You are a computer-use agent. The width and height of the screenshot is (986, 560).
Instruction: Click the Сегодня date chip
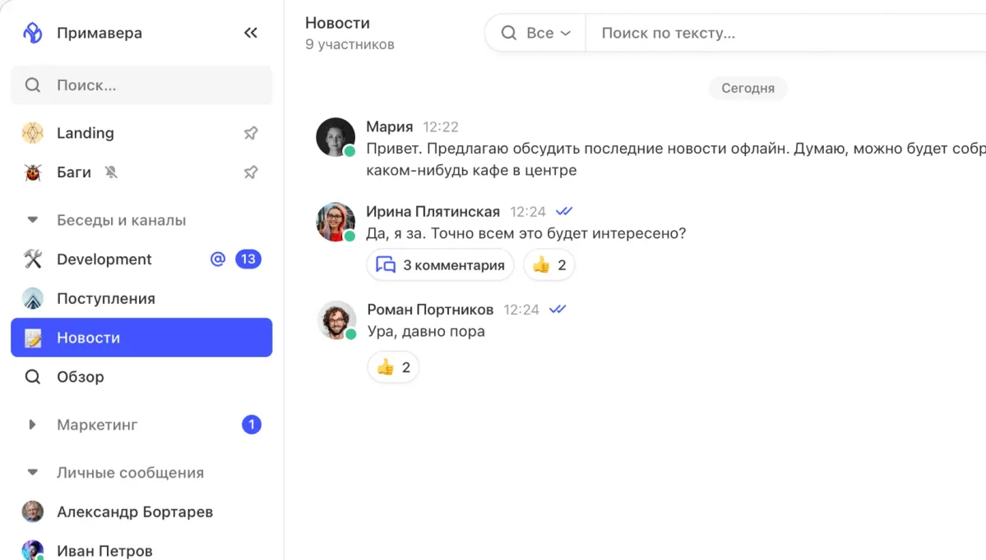(x=747, y=88)
